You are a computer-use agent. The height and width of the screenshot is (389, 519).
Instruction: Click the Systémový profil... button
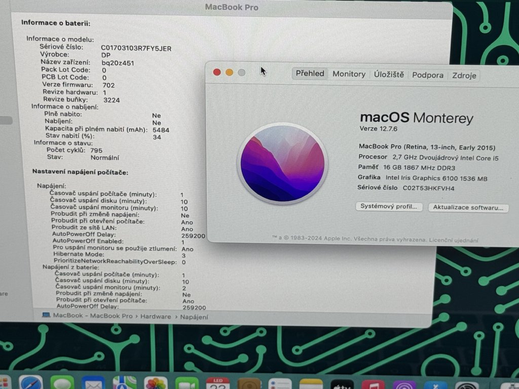click(389, 207)
